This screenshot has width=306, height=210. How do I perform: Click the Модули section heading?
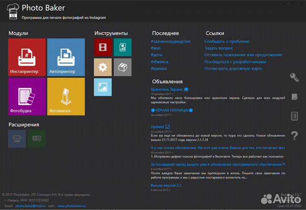tap(18, 33)
